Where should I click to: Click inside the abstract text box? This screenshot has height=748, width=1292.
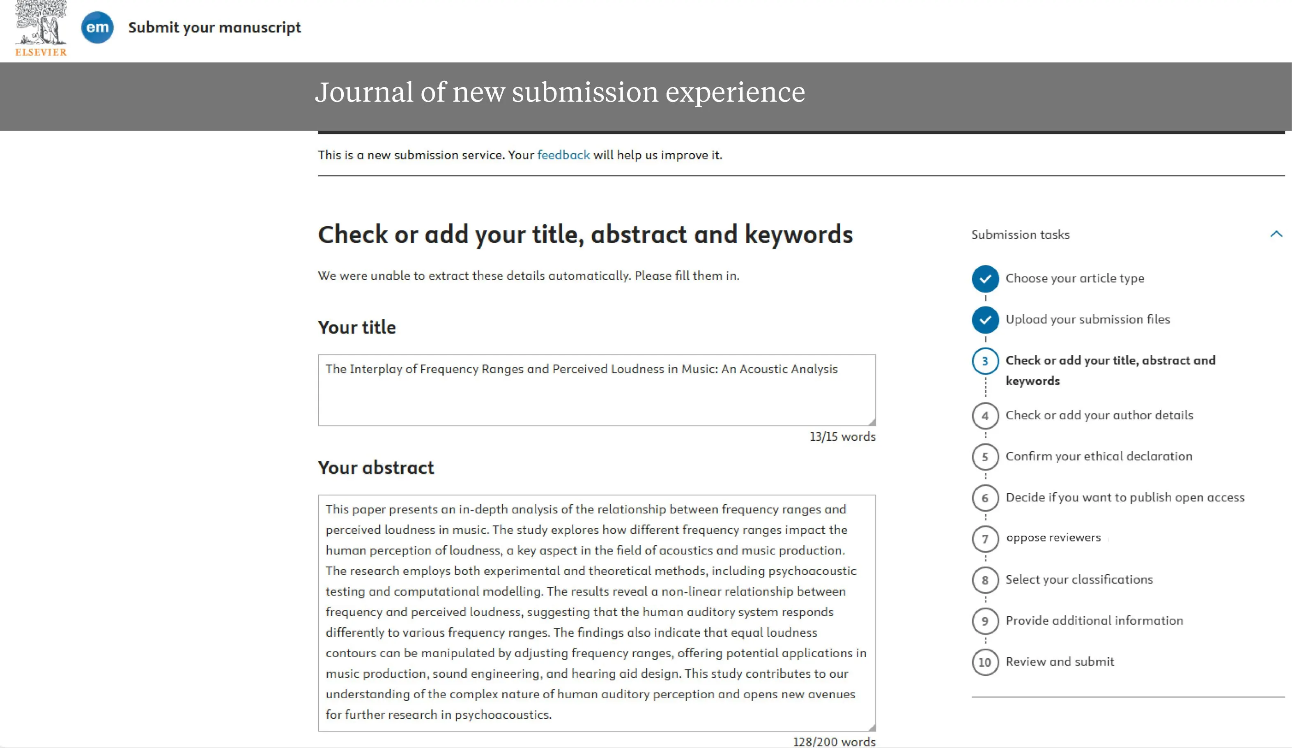click(x=597, y=610)
